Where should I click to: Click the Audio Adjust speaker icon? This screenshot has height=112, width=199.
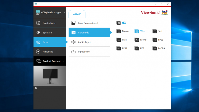73,42
